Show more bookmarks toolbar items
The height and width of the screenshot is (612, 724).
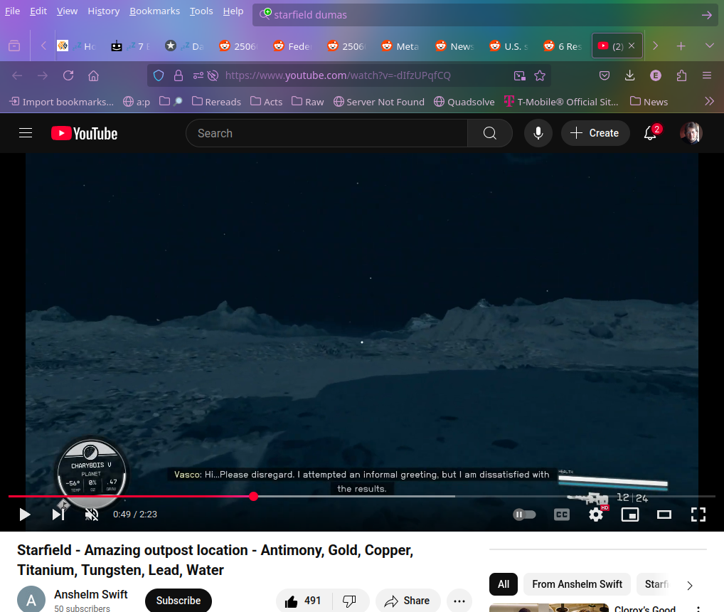[709, 102]
